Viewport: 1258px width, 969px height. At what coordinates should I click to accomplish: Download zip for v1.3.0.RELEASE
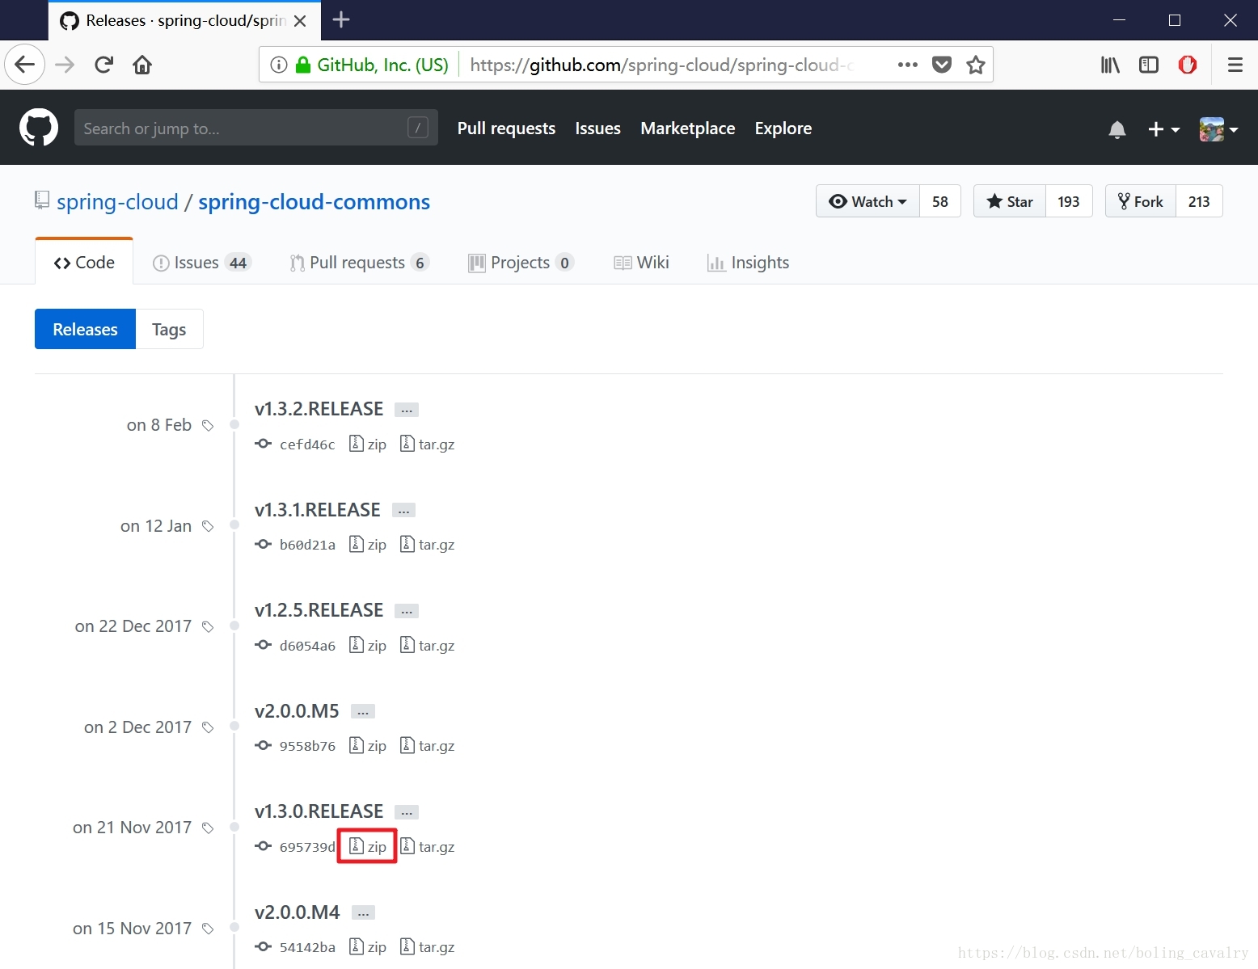(x=368, y=846)
